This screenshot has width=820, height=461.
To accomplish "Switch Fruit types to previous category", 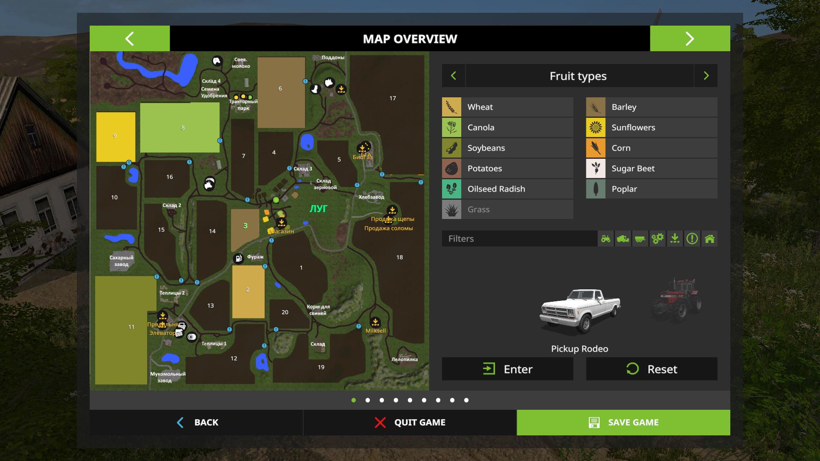I will [454, 76].
